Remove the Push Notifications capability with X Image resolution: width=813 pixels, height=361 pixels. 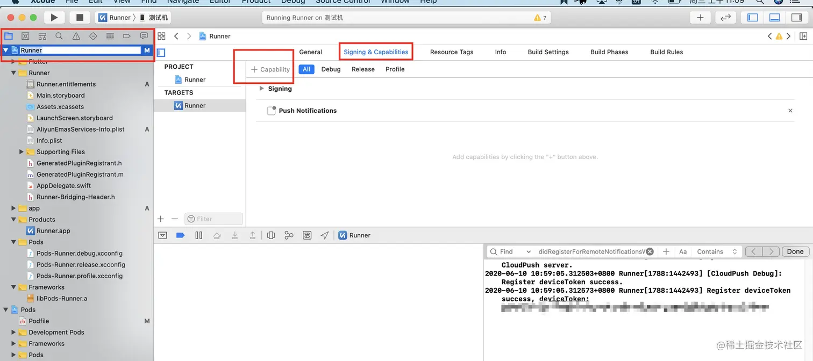[790, 111]
